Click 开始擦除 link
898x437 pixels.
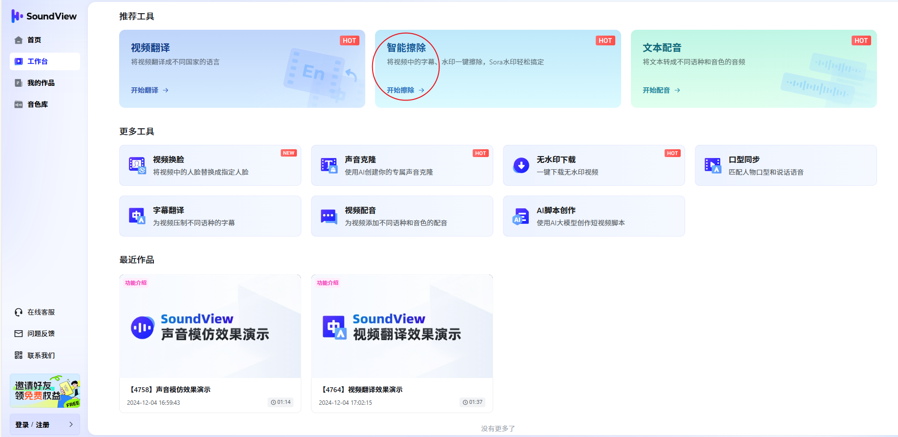pyautogui.click(x=400, y=90)
